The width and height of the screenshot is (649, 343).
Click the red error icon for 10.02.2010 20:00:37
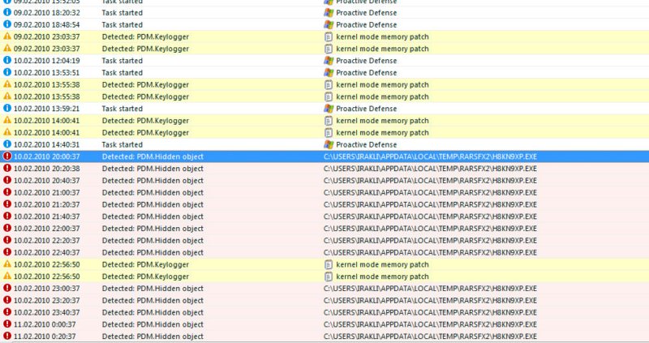tap(7, 156)
